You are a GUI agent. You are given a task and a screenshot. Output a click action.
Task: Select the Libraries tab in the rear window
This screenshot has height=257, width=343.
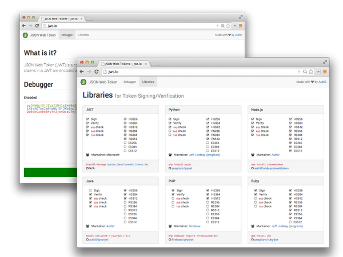pyautogui.click(x=83, y=35)
